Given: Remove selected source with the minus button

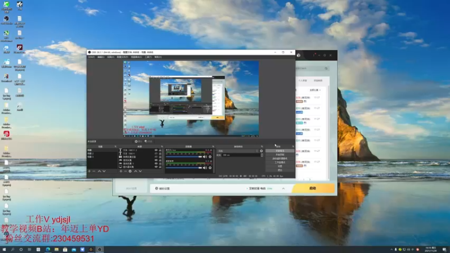Looking at the screenshot, I should pos(125,171).
